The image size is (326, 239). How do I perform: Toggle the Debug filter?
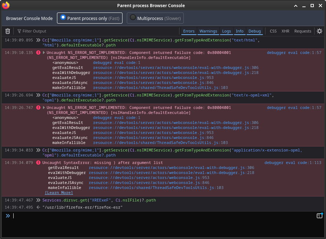pyautogui.click(x=255, y=31)
